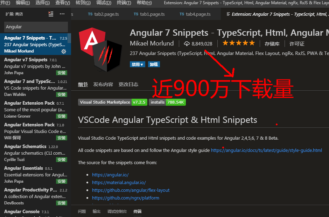Click the Visual Studio Marketplace v7.2.5 badge

(113, 102)
